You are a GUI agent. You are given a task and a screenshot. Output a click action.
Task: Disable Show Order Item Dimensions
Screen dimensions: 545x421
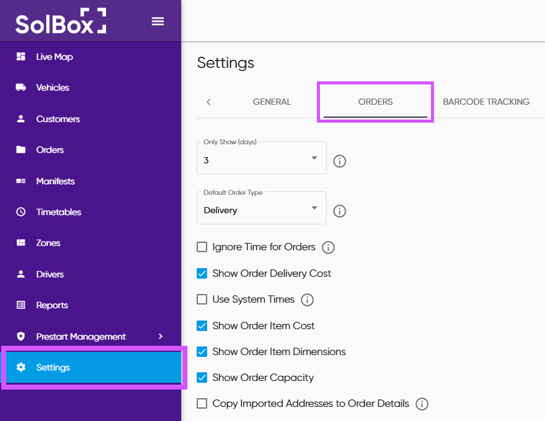(202, 351)
